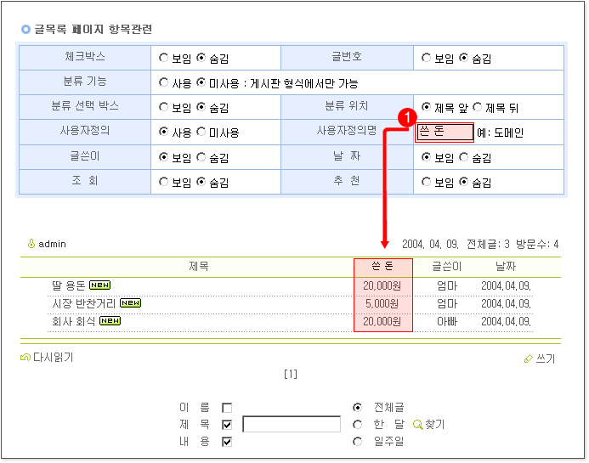
Task: Go to page [1] link
Action: click(x=290, y=374)
